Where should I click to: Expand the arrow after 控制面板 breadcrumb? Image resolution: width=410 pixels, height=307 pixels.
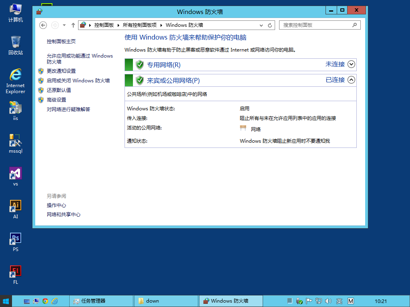(x=118, y=25)
